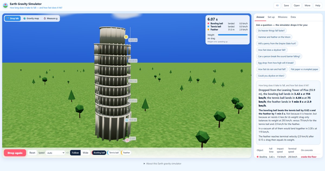The width and height of the screenshot is (325, 171).
Task: Switch to the Set up tab
Action: pyautogui.click(x=271, y=17)
